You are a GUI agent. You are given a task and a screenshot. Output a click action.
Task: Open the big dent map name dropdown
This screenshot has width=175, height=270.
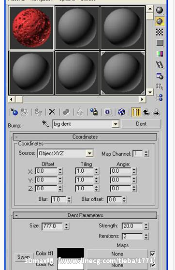click(x=86, y=124)
